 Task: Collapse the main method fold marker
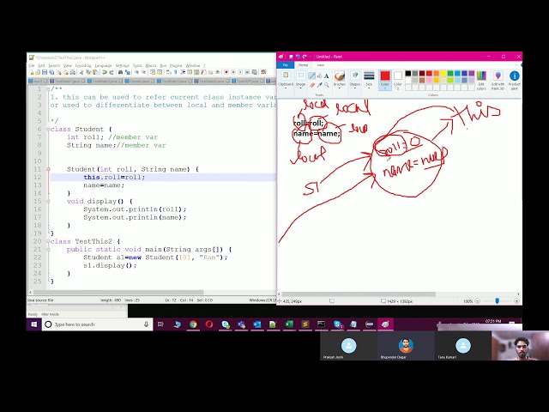48,250
